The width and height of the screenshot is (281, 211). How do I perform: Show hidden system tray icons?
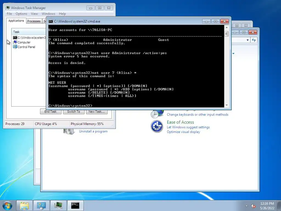246,206
